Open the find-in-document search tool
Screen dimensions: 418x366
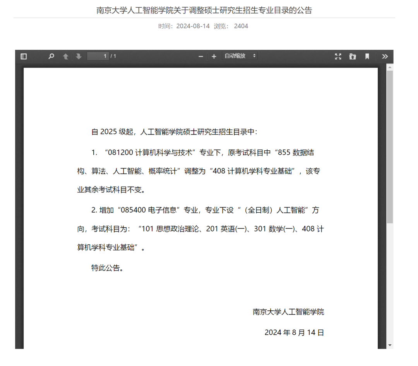click(x=51, y=56)
